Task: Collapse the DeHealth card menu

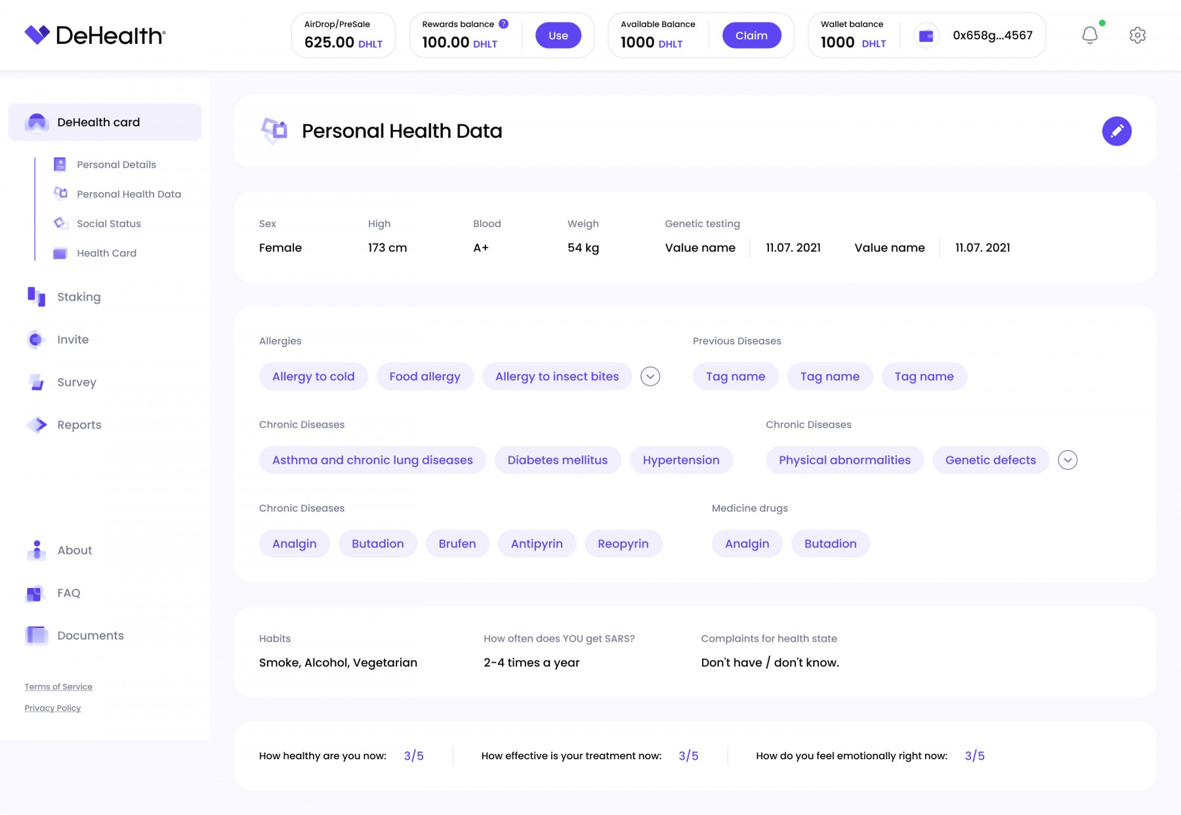Action: 105,122
